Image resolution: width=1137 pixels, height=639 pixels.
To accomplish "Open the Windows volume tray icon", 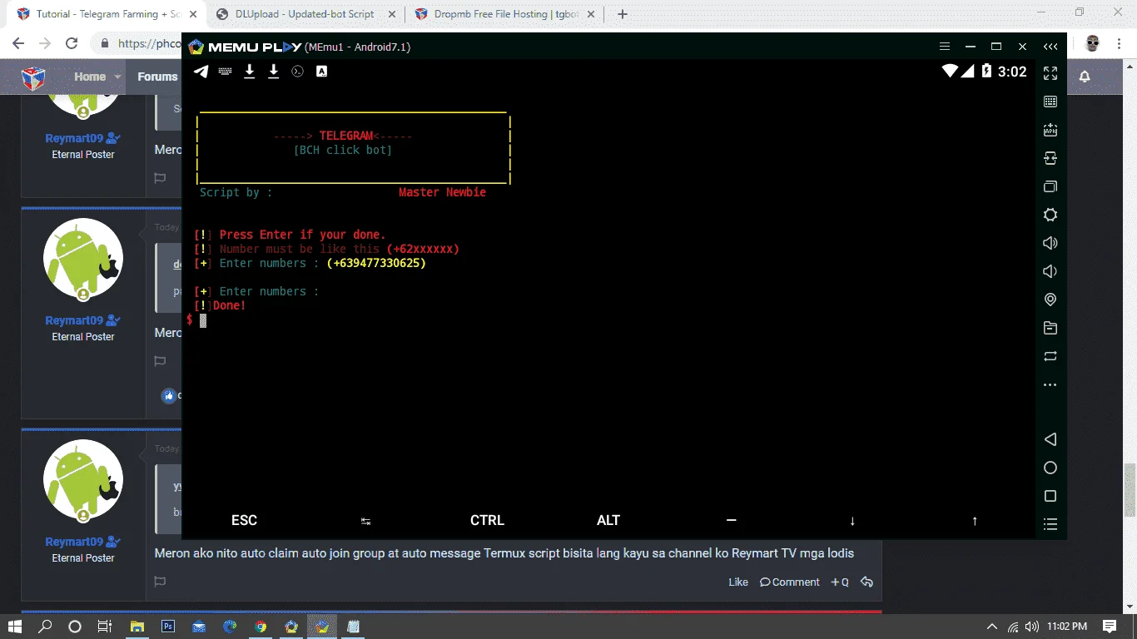I will click(x=1032, y=627).
